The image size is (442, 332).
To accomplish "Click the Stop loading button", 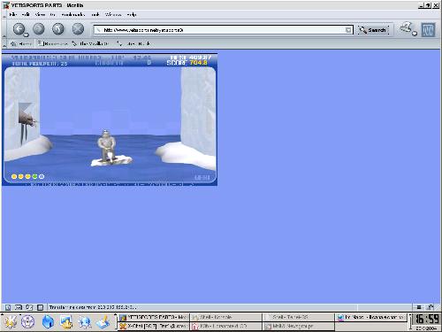I will point(78,29).
